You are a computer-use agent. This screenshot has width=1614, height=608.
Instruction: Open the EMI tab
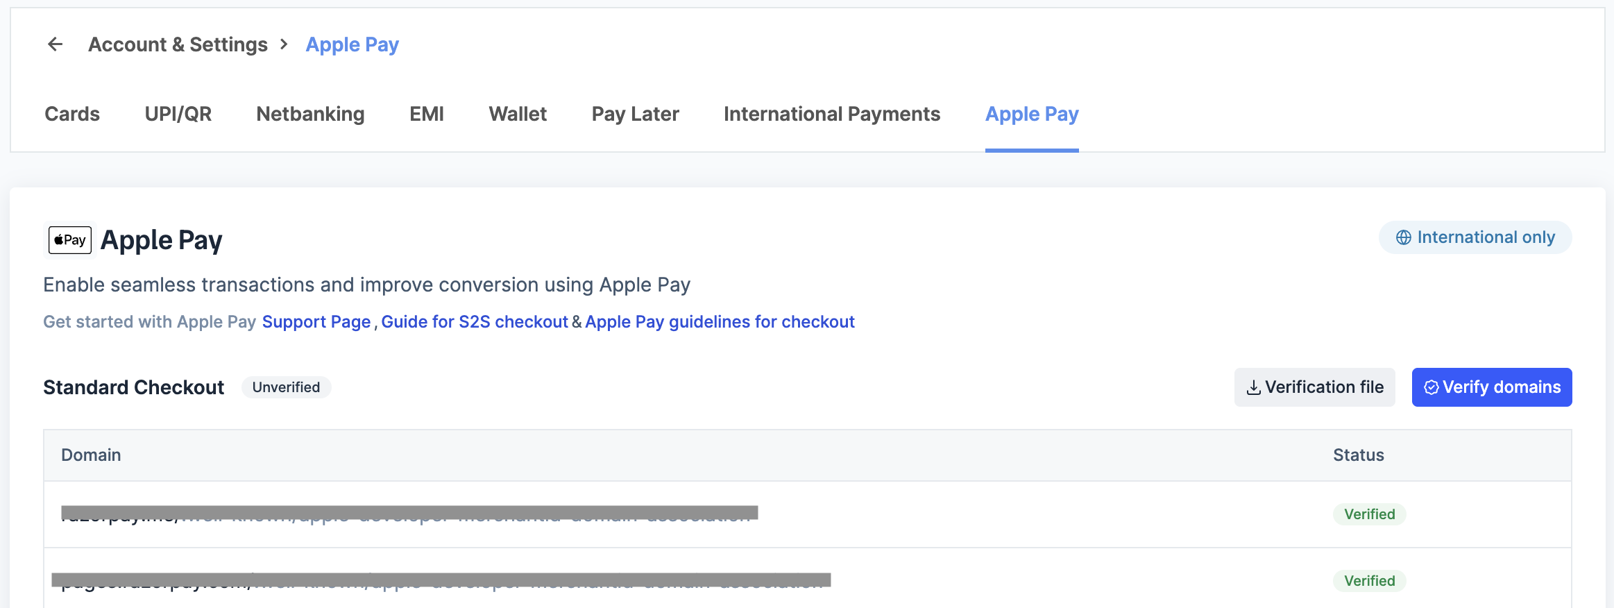pyautogui.click(x=427, y=114)
